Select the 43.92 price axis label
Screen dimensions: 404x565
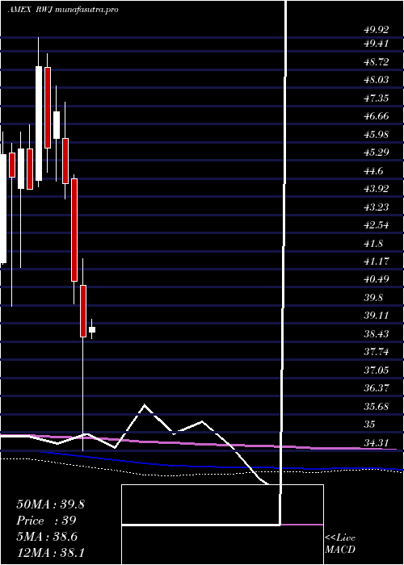click(376, 188)
